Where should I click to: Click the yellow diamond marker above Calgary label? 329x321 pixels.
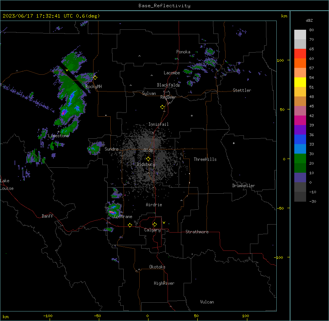(155, 225)
